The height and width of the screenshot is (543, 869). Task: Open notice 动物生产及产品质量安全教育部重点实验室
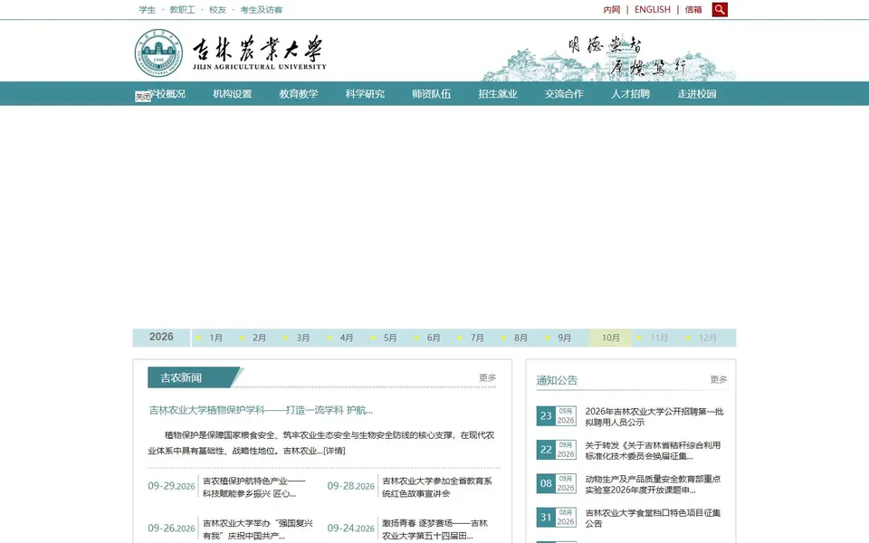click(x=653, y=484)
